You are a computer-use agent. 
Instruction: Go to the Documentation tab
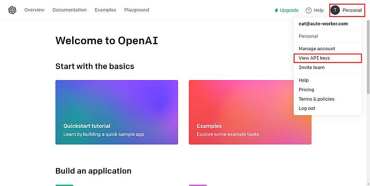point(69,10)
